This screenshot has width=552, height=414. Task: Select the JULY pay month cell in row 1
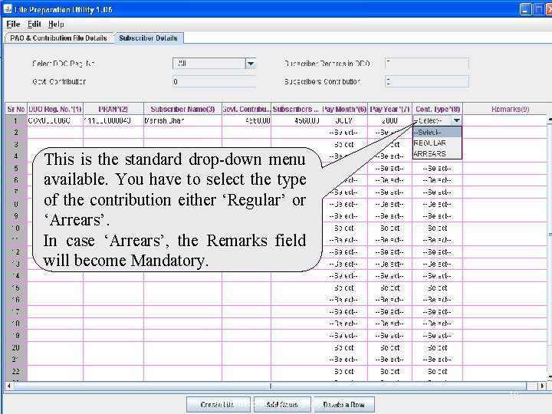[x=344, y=120]
